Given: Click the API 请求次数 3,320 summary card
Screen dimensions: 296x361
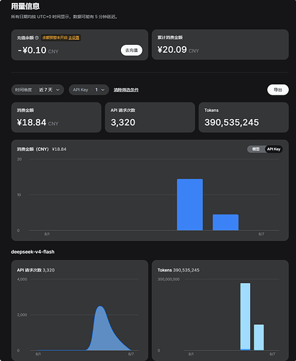Looking at the screenshot, I should point(150,118).
